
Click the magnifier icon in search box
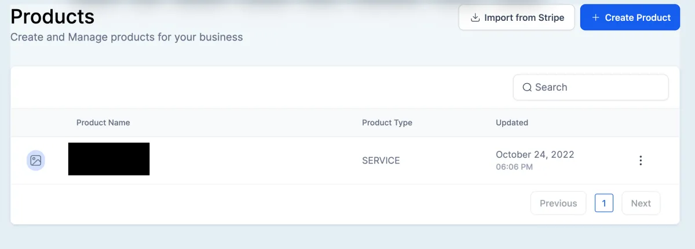coord(527,87)
